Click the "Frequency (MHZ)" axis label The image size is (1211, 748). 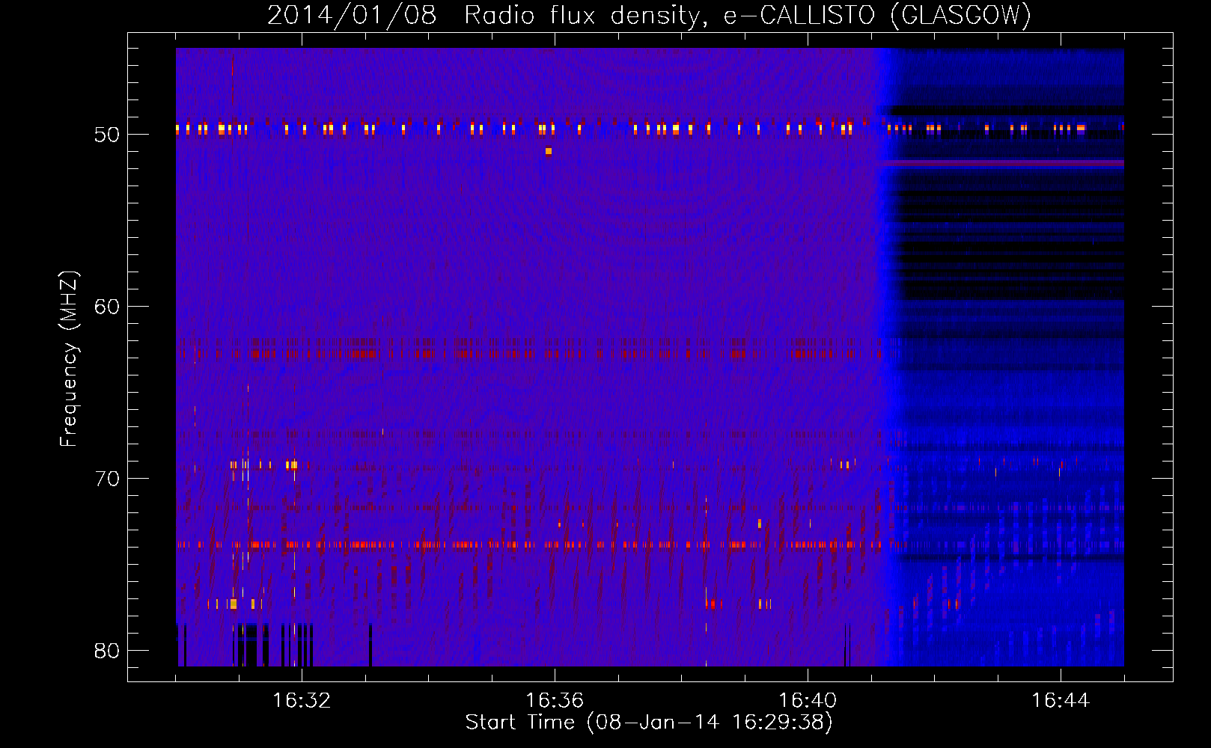point(69,359)
